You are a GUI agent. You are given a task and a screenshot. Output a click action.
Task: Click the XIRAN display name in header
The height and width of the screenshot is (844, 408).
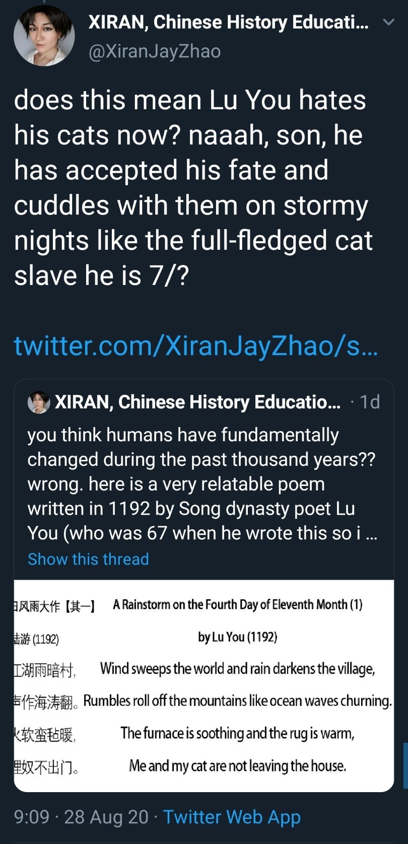[x=228, y=22]
